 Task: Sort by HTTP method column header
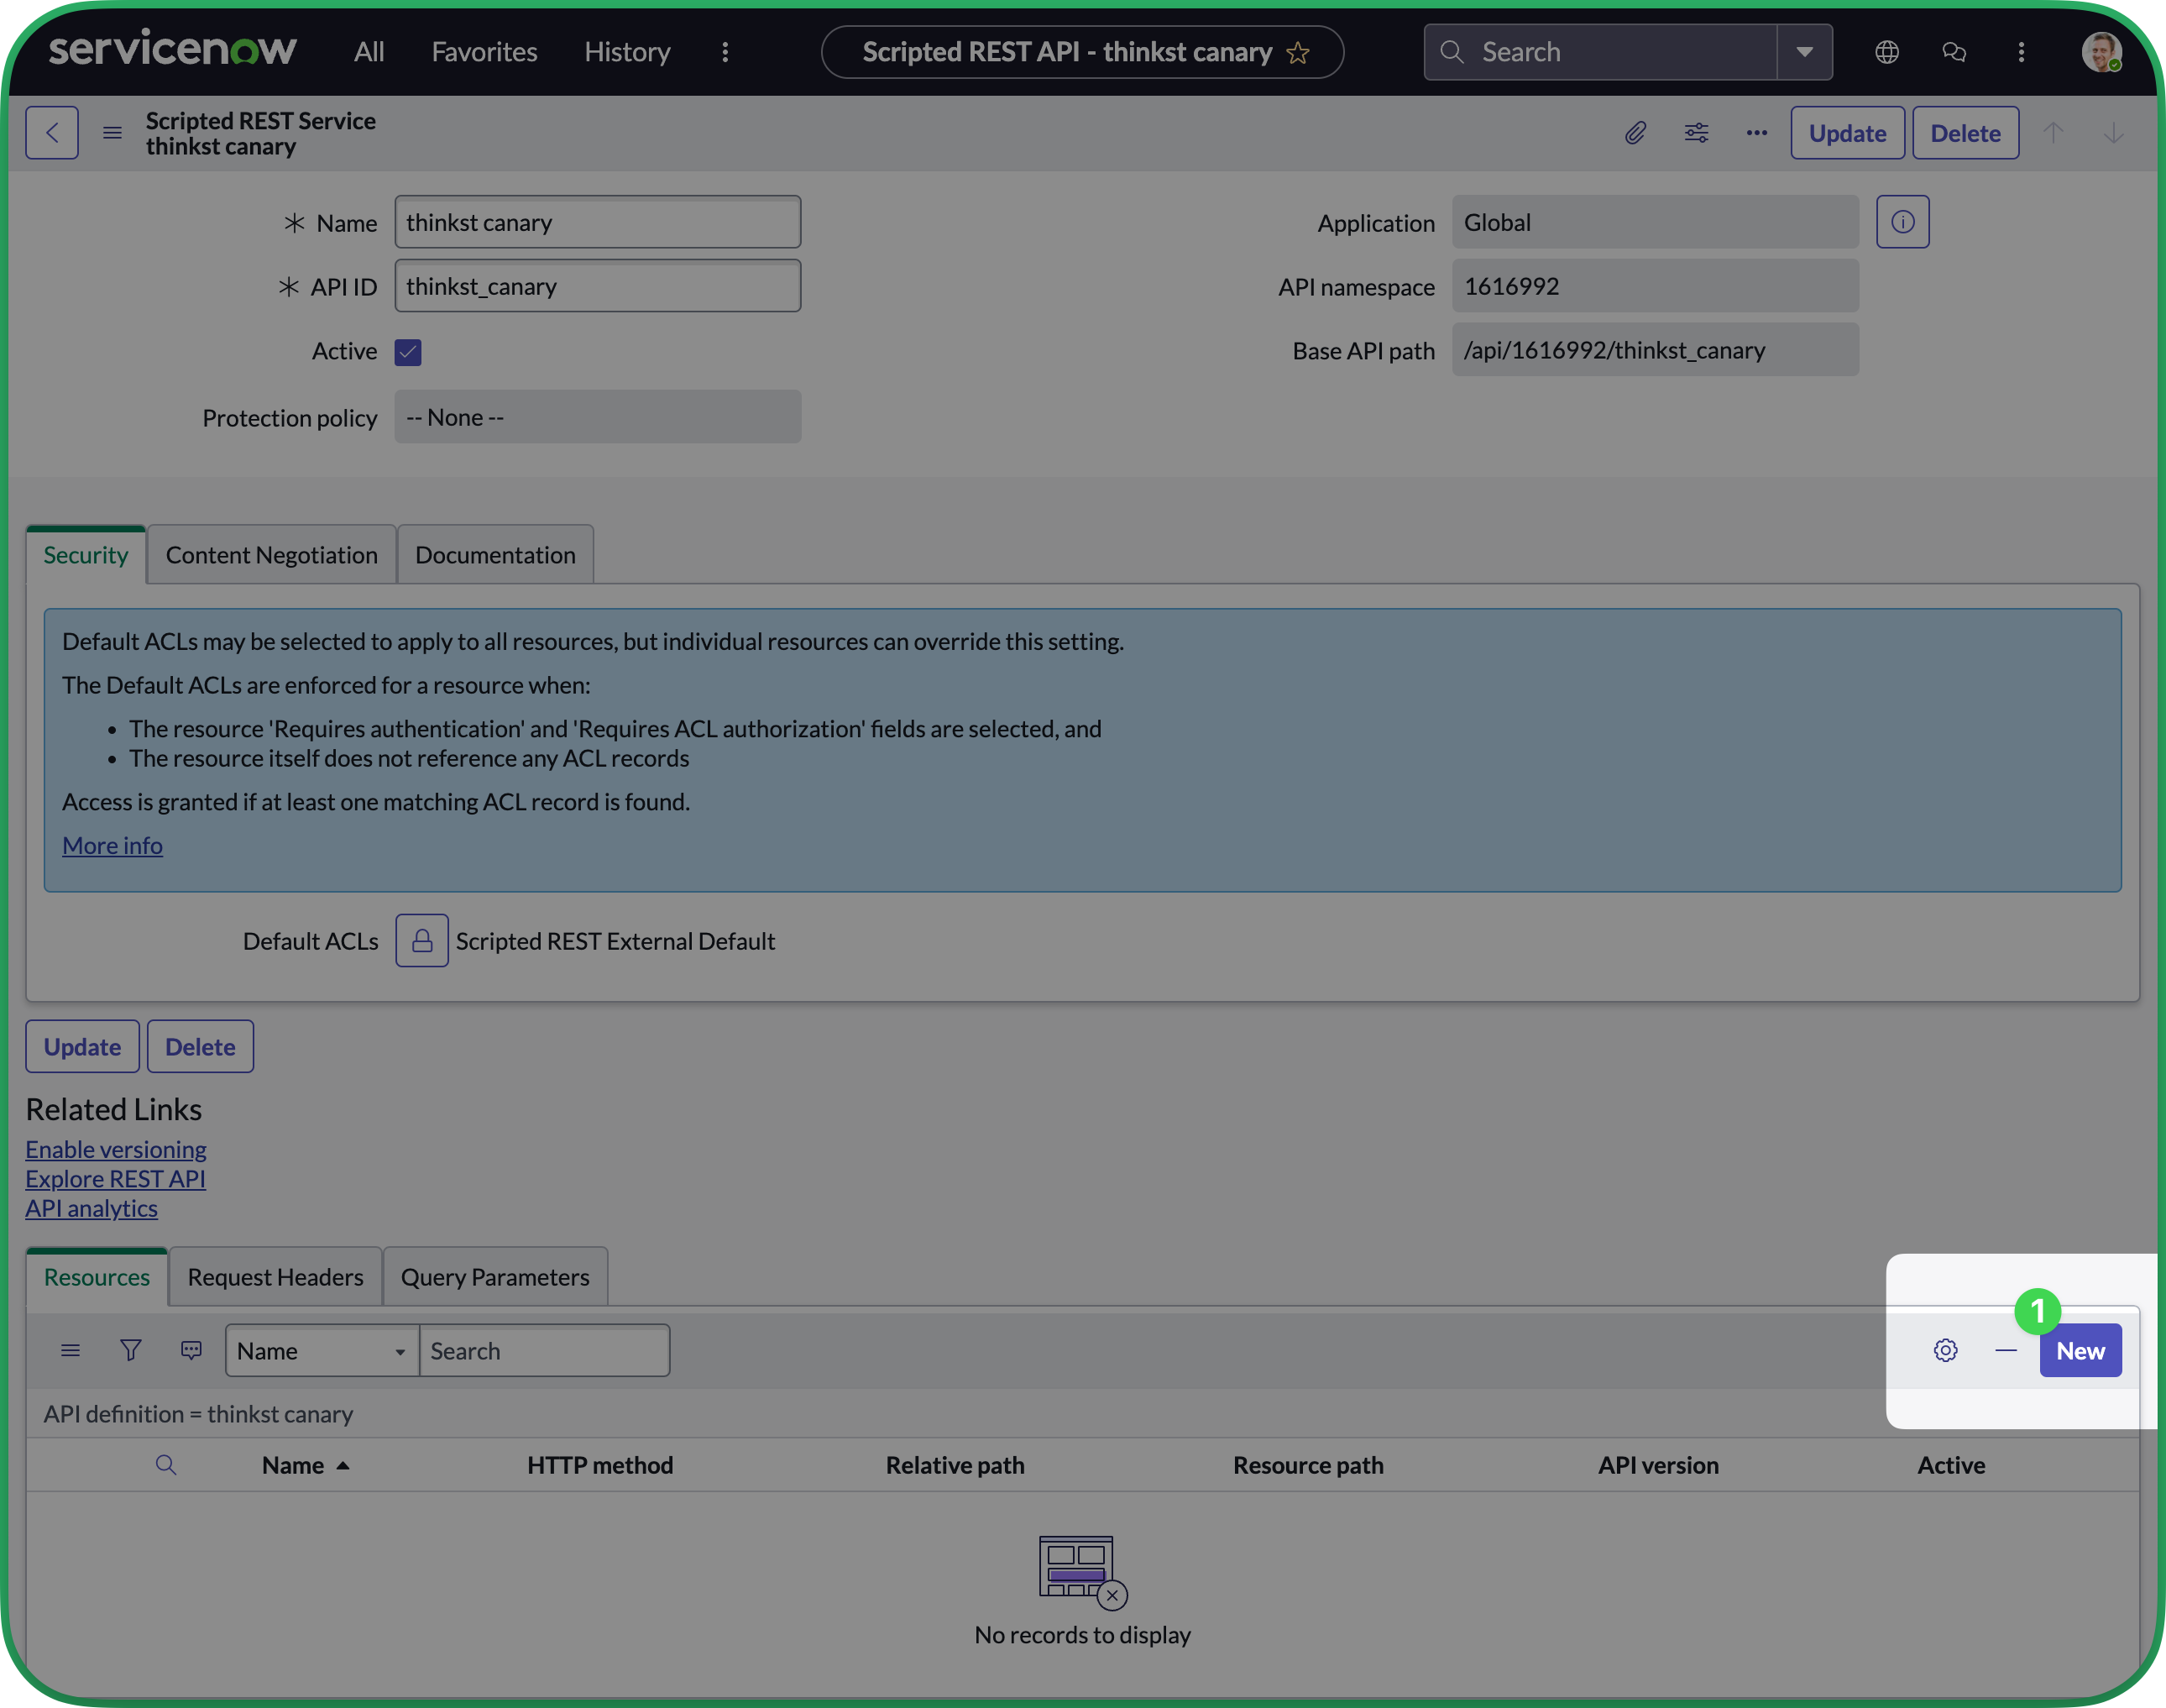click(599, 1465)
